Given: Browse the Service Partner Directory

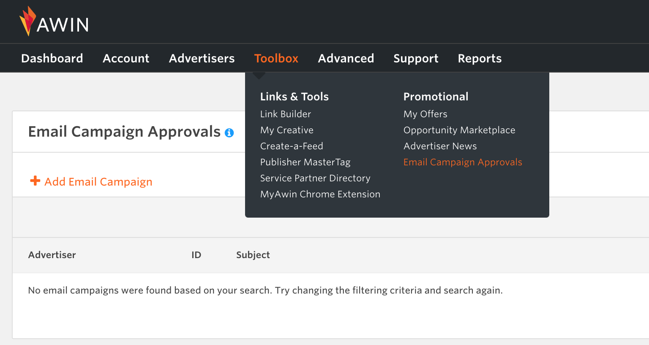Looking at the screenshot, I should click(315, 178).
